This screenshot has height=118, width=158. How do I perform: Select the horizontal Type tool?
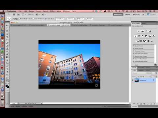[7, 69]
